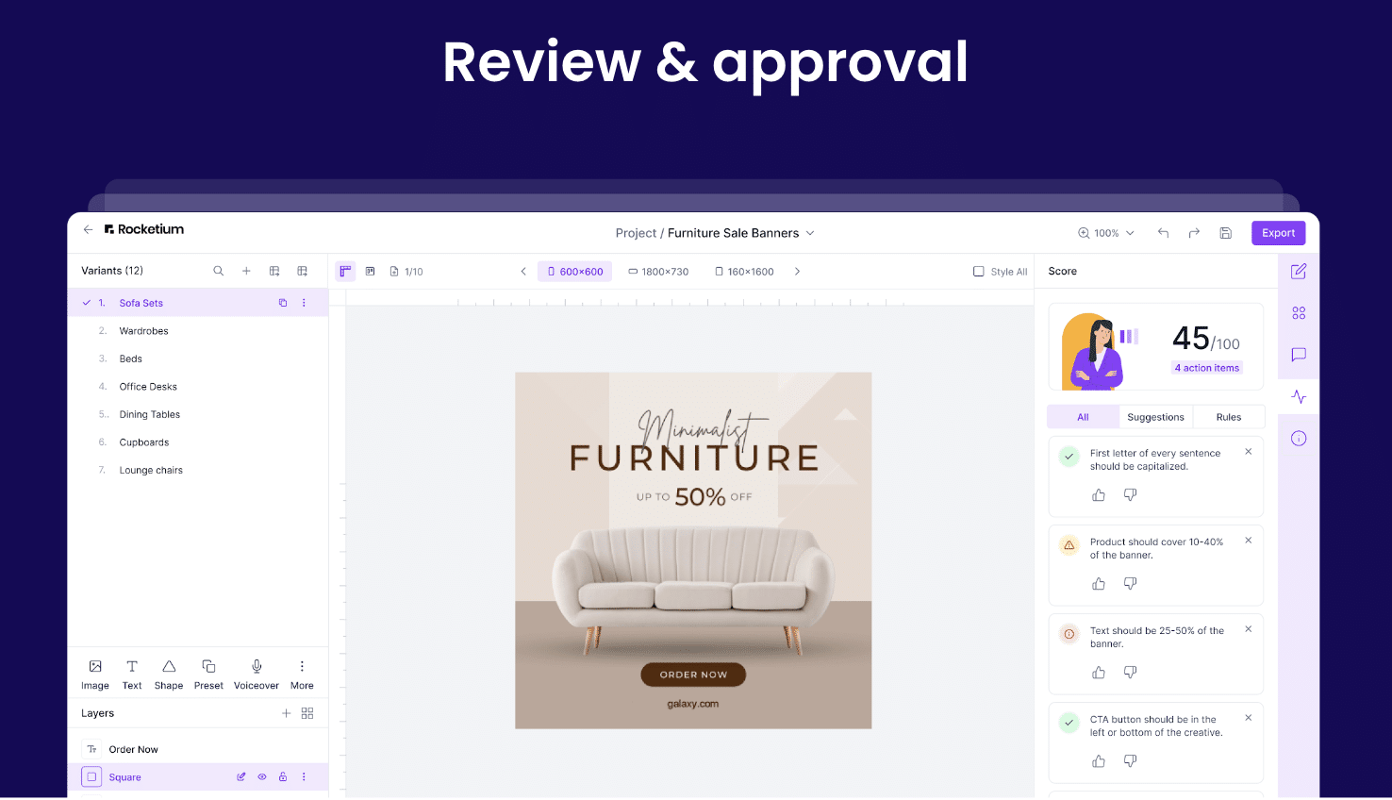This screenshot has width=1392, height=800.
Task: Select the 160×1600 size tab
Action: [x=744, y=272]
